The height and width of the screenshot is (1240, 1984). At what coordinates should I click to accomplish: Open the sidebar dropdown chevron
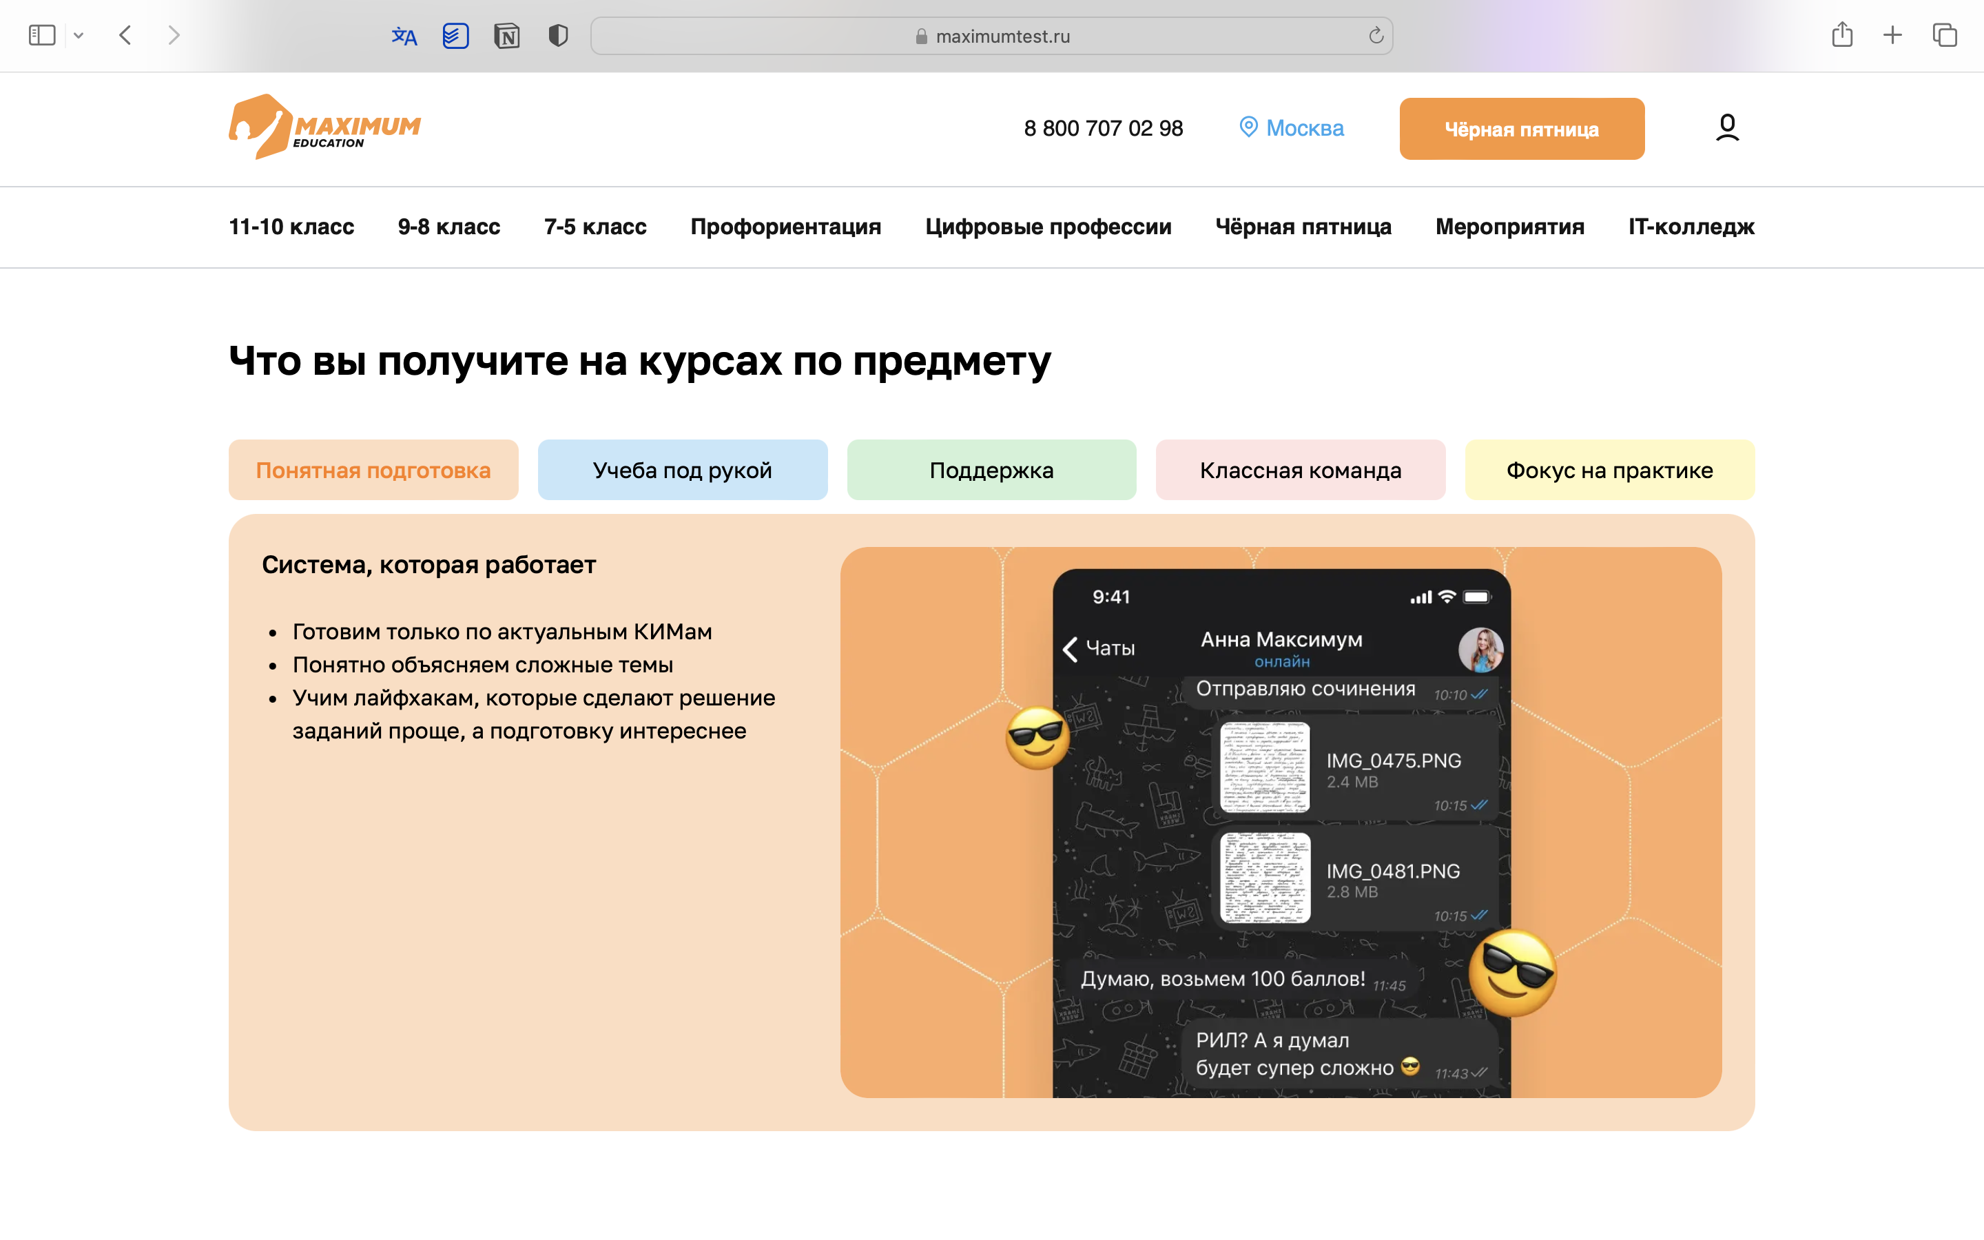[x=79, y=35]
